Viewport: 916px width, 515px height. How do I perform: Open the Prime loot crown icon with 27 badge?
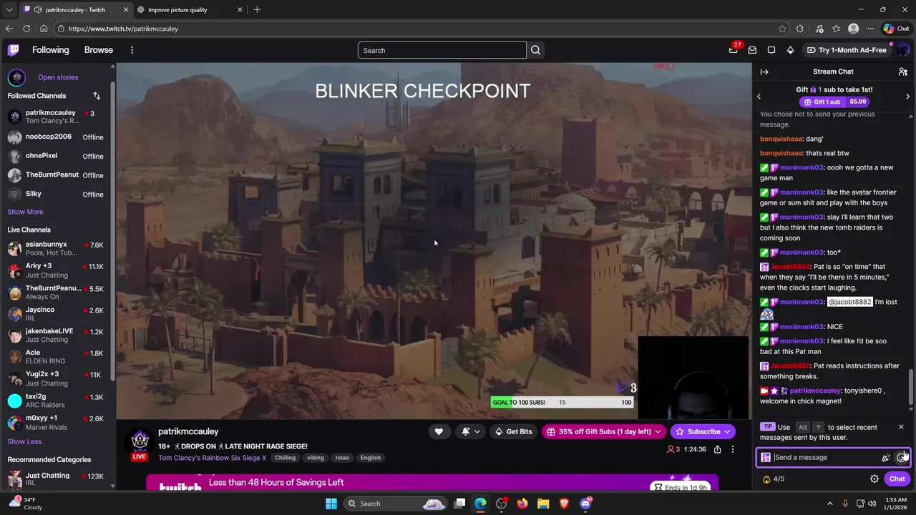point(733,50)
